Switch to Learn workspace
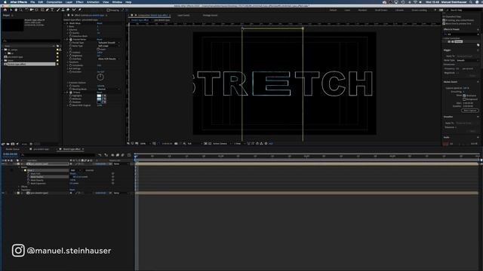 click(x=347, y=10)
